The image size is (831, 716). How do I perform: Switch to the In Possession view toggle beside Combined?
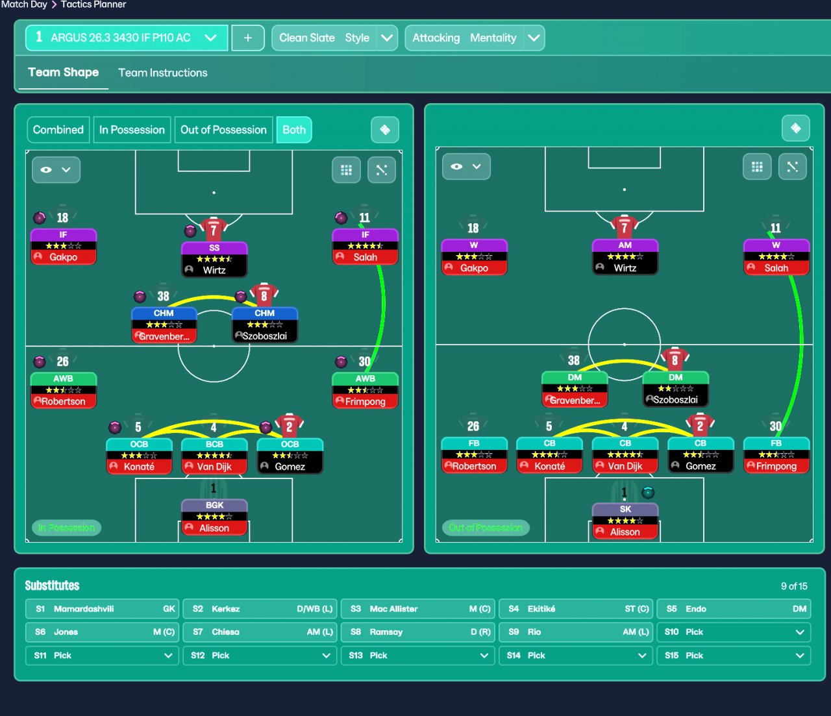click(132, 130)
